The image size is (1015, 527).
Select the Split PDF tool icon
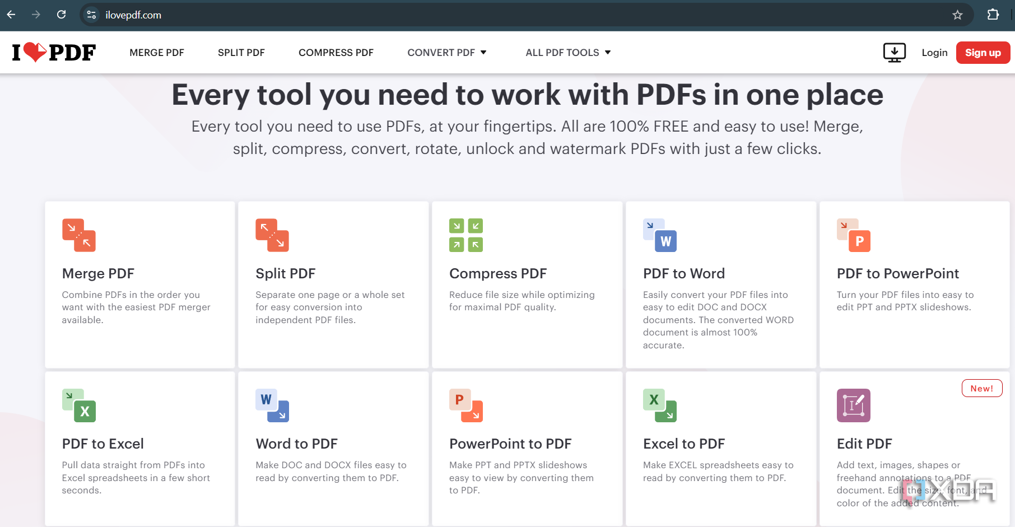click(272, 235)
